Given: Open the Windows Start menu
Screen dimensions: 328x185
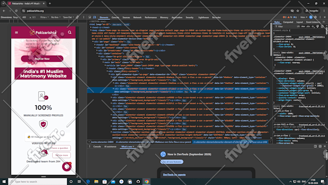Looking at the screenshot, I should 4,182.
